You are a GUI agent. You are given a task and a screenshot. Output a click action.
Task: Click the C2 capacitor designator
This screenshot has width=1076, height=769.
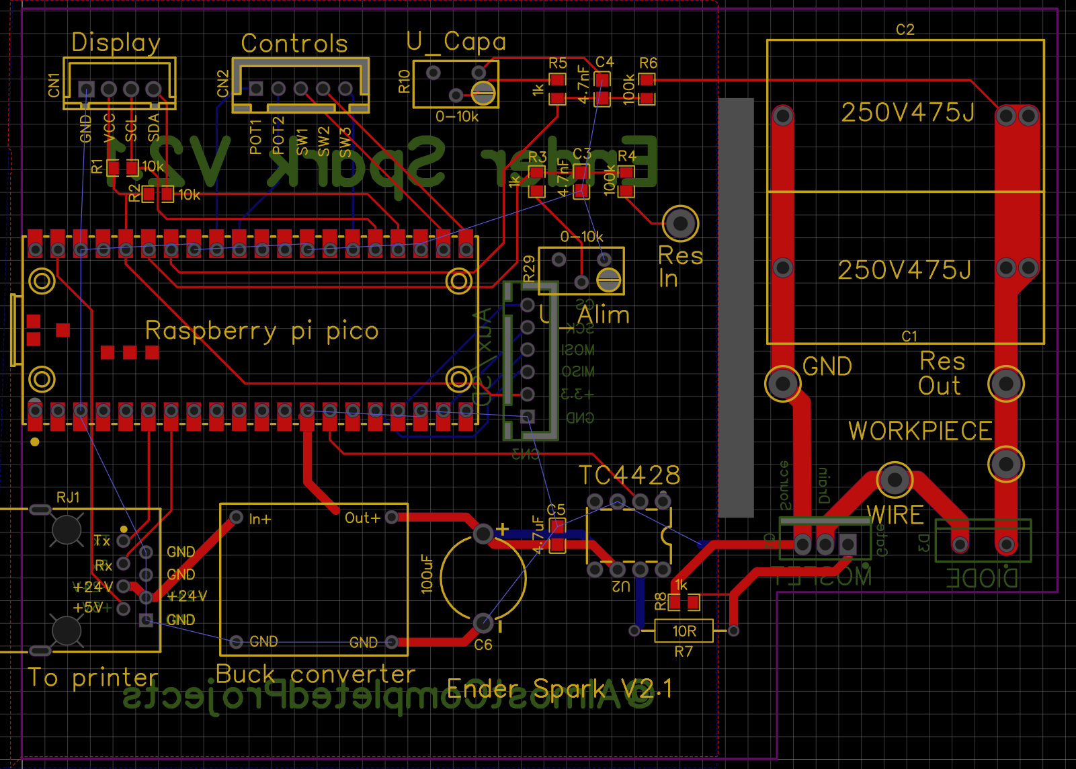click(905, 30)
